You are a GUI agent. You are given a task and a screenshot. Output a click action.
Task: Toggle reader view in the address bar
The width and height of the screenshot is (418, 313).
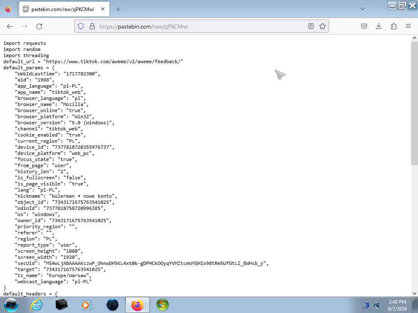311,26
